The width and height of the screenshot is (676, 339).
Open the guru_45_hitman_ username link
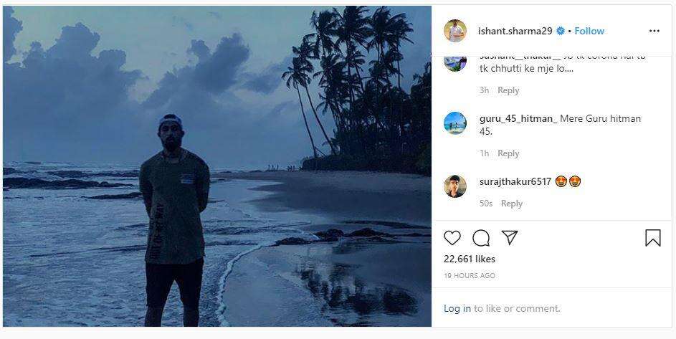click(x=518, y=118)
